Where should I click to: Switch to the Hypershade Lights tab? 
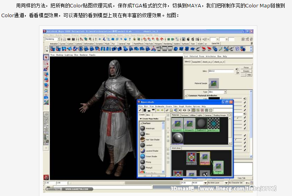coord(200,115)
